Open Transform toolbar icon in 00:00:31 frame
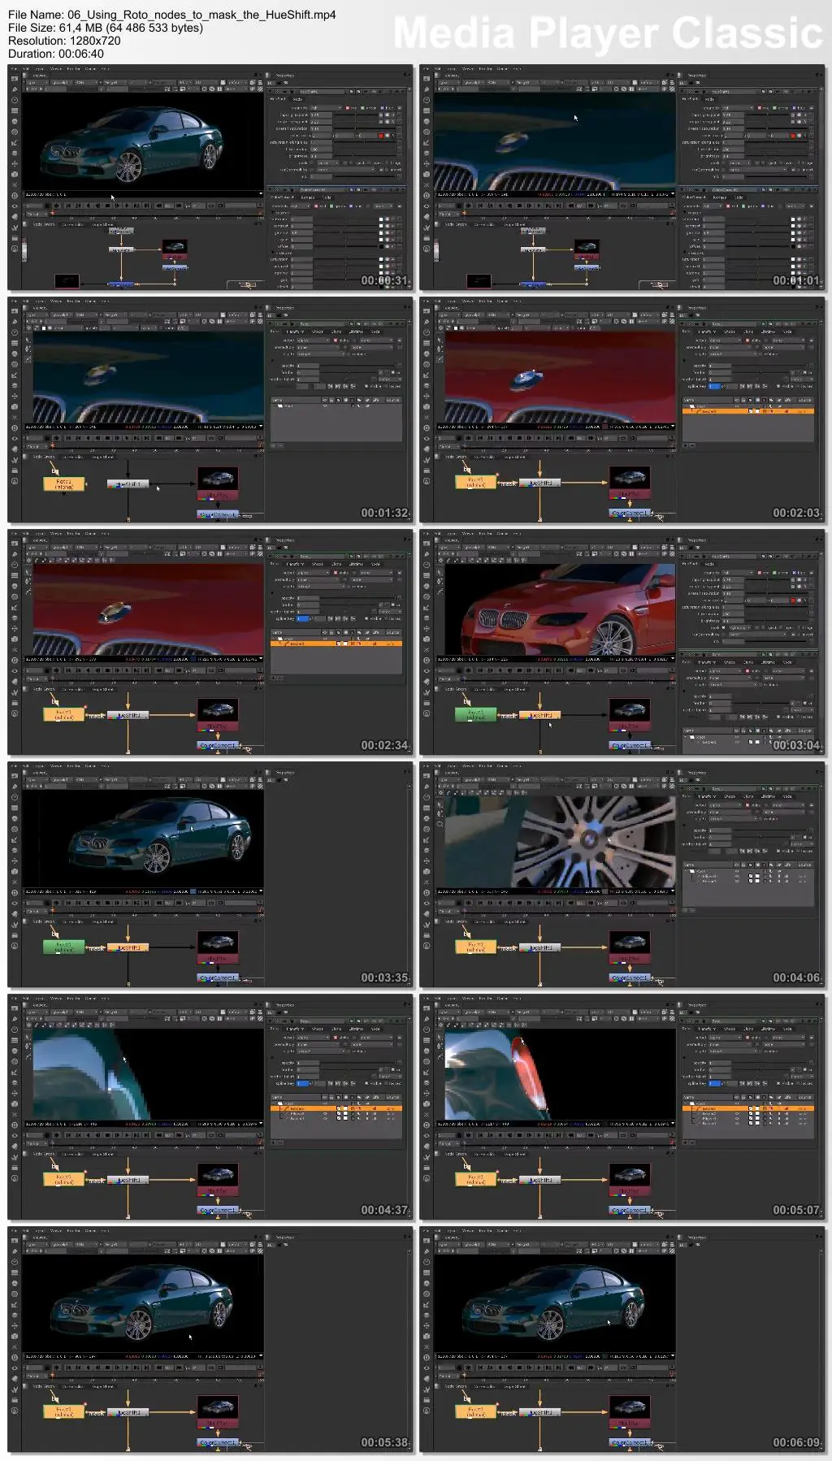Screen dimensions: 832x1461 click(15, 163)
